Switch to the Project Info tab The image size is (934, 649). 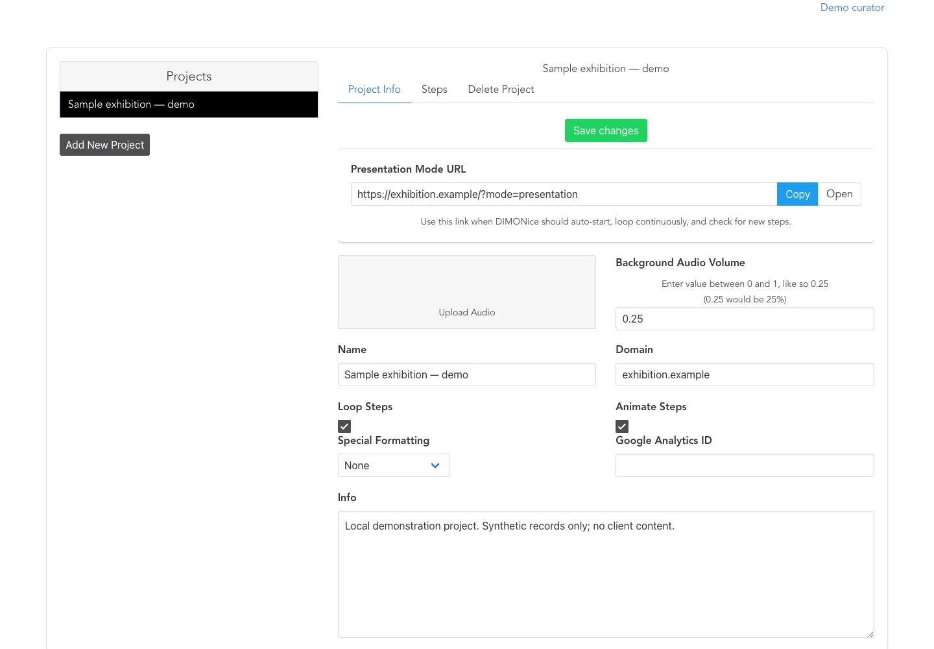tap(374, 90)
